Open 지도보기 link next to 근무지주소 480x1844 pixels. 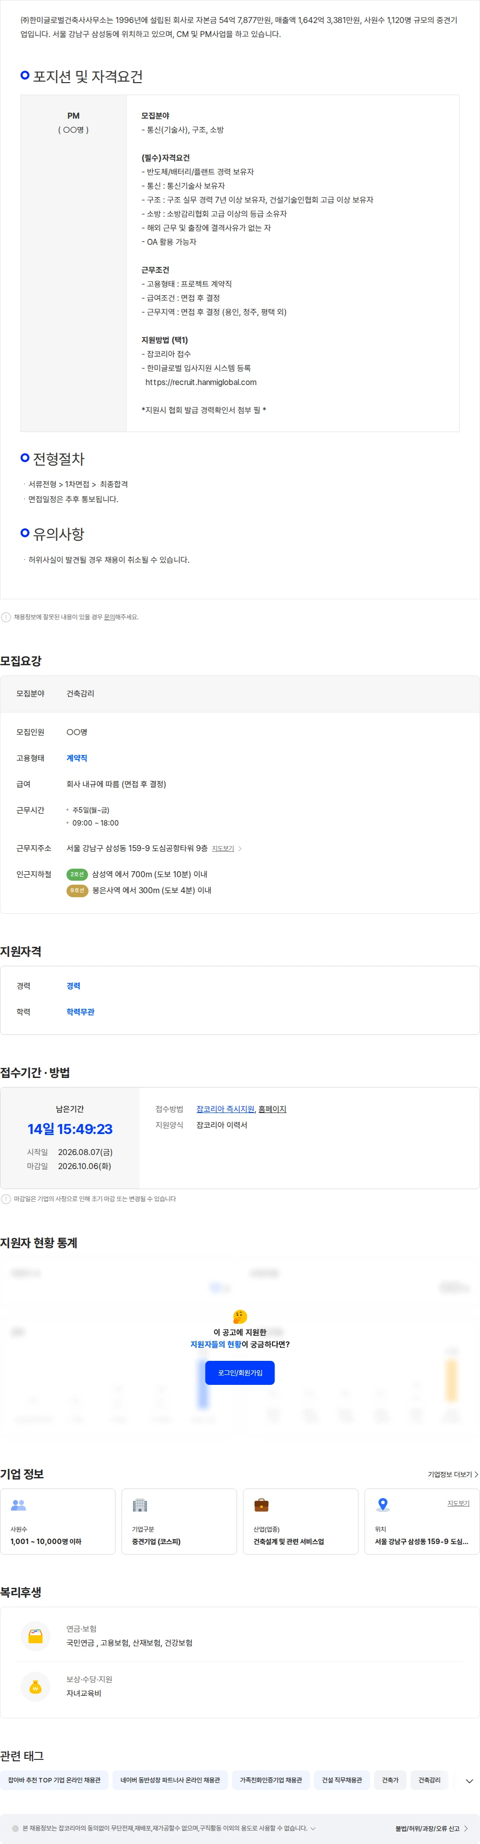(x=223, y=848)
